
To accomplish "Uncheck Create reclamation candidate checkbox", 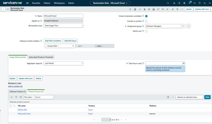I will click(146, 16).
